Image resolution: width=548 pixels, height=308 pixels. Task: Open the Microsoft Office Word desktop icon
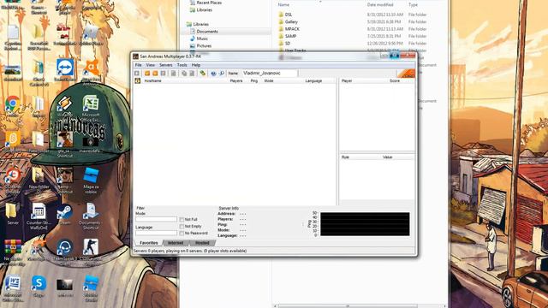coord(13,283)
